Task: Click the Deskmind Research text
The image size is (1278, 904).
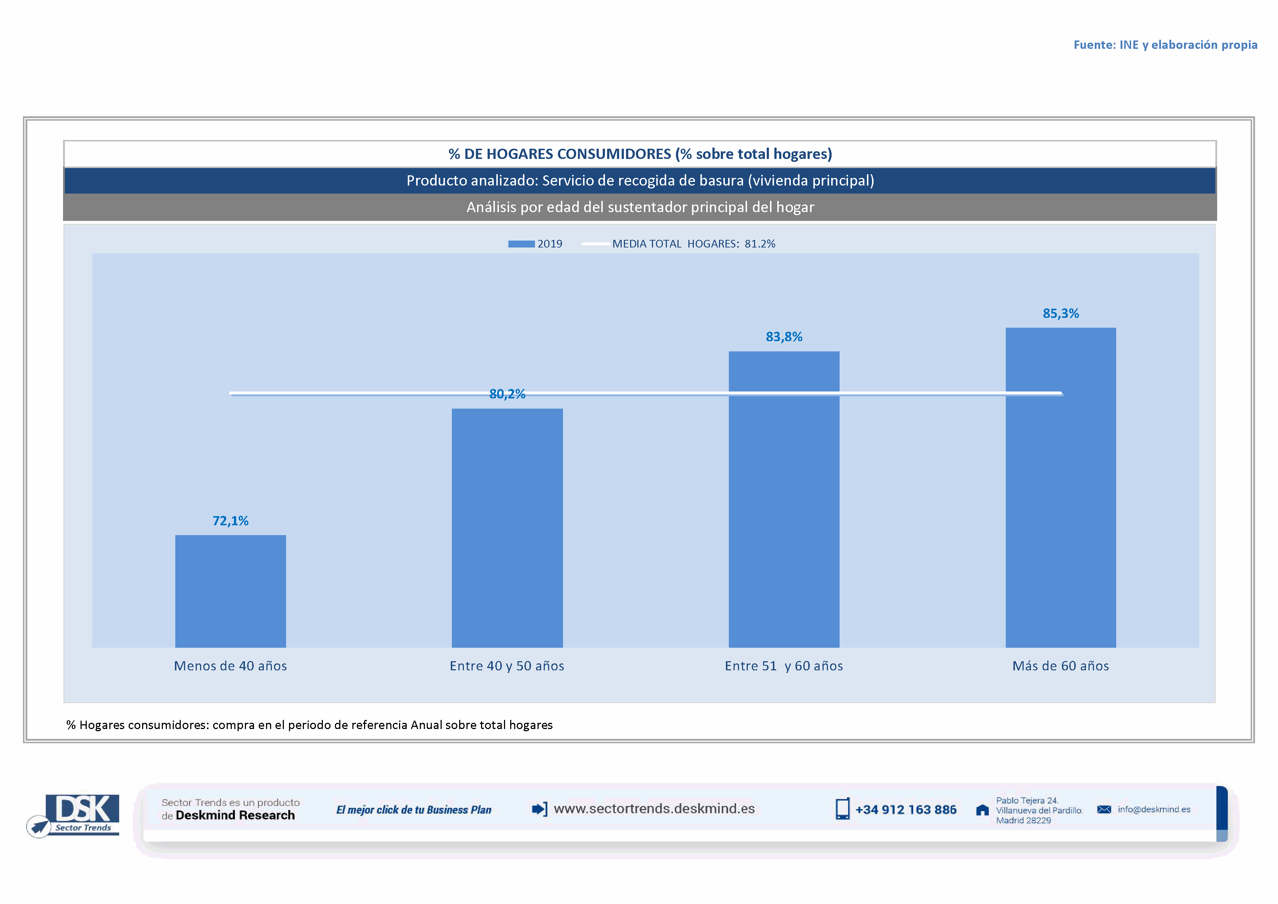Action: (235, 815)
